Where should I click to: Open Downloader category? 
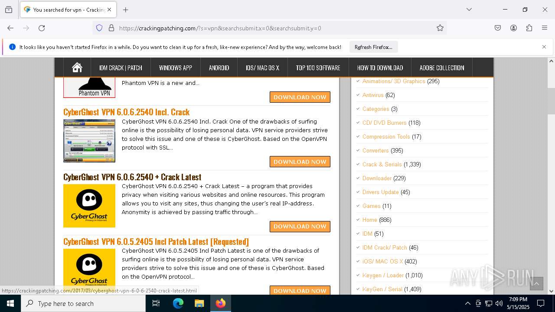(377, 178)
